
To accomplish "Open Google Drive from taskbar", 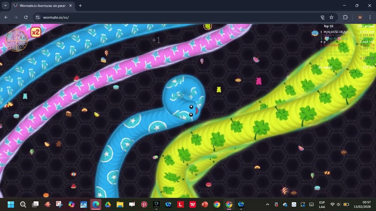I will point(108,204).
